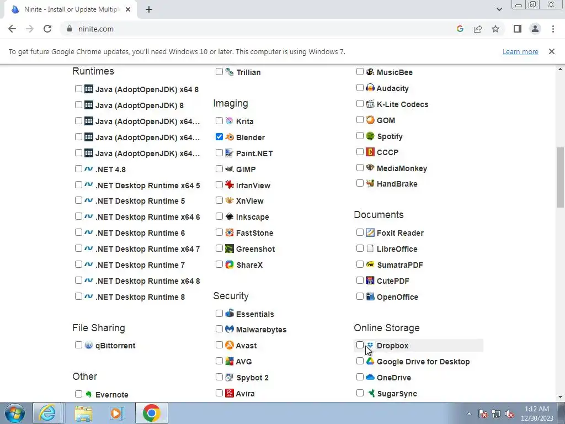The image size is (565, 424).
Task: Click the Learn more link
Action: point(520,51)
